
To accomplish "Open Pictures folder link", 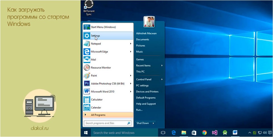I will pos(140,46).
